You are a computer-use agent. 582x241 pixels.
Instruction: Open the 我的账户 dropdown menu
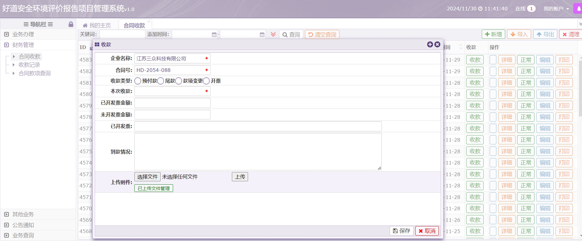point(556,9)
